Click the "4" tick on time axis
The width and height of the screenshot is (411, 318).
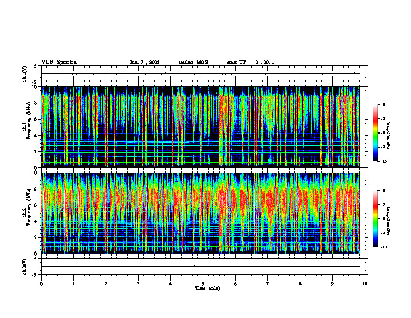tap(171, 284)
